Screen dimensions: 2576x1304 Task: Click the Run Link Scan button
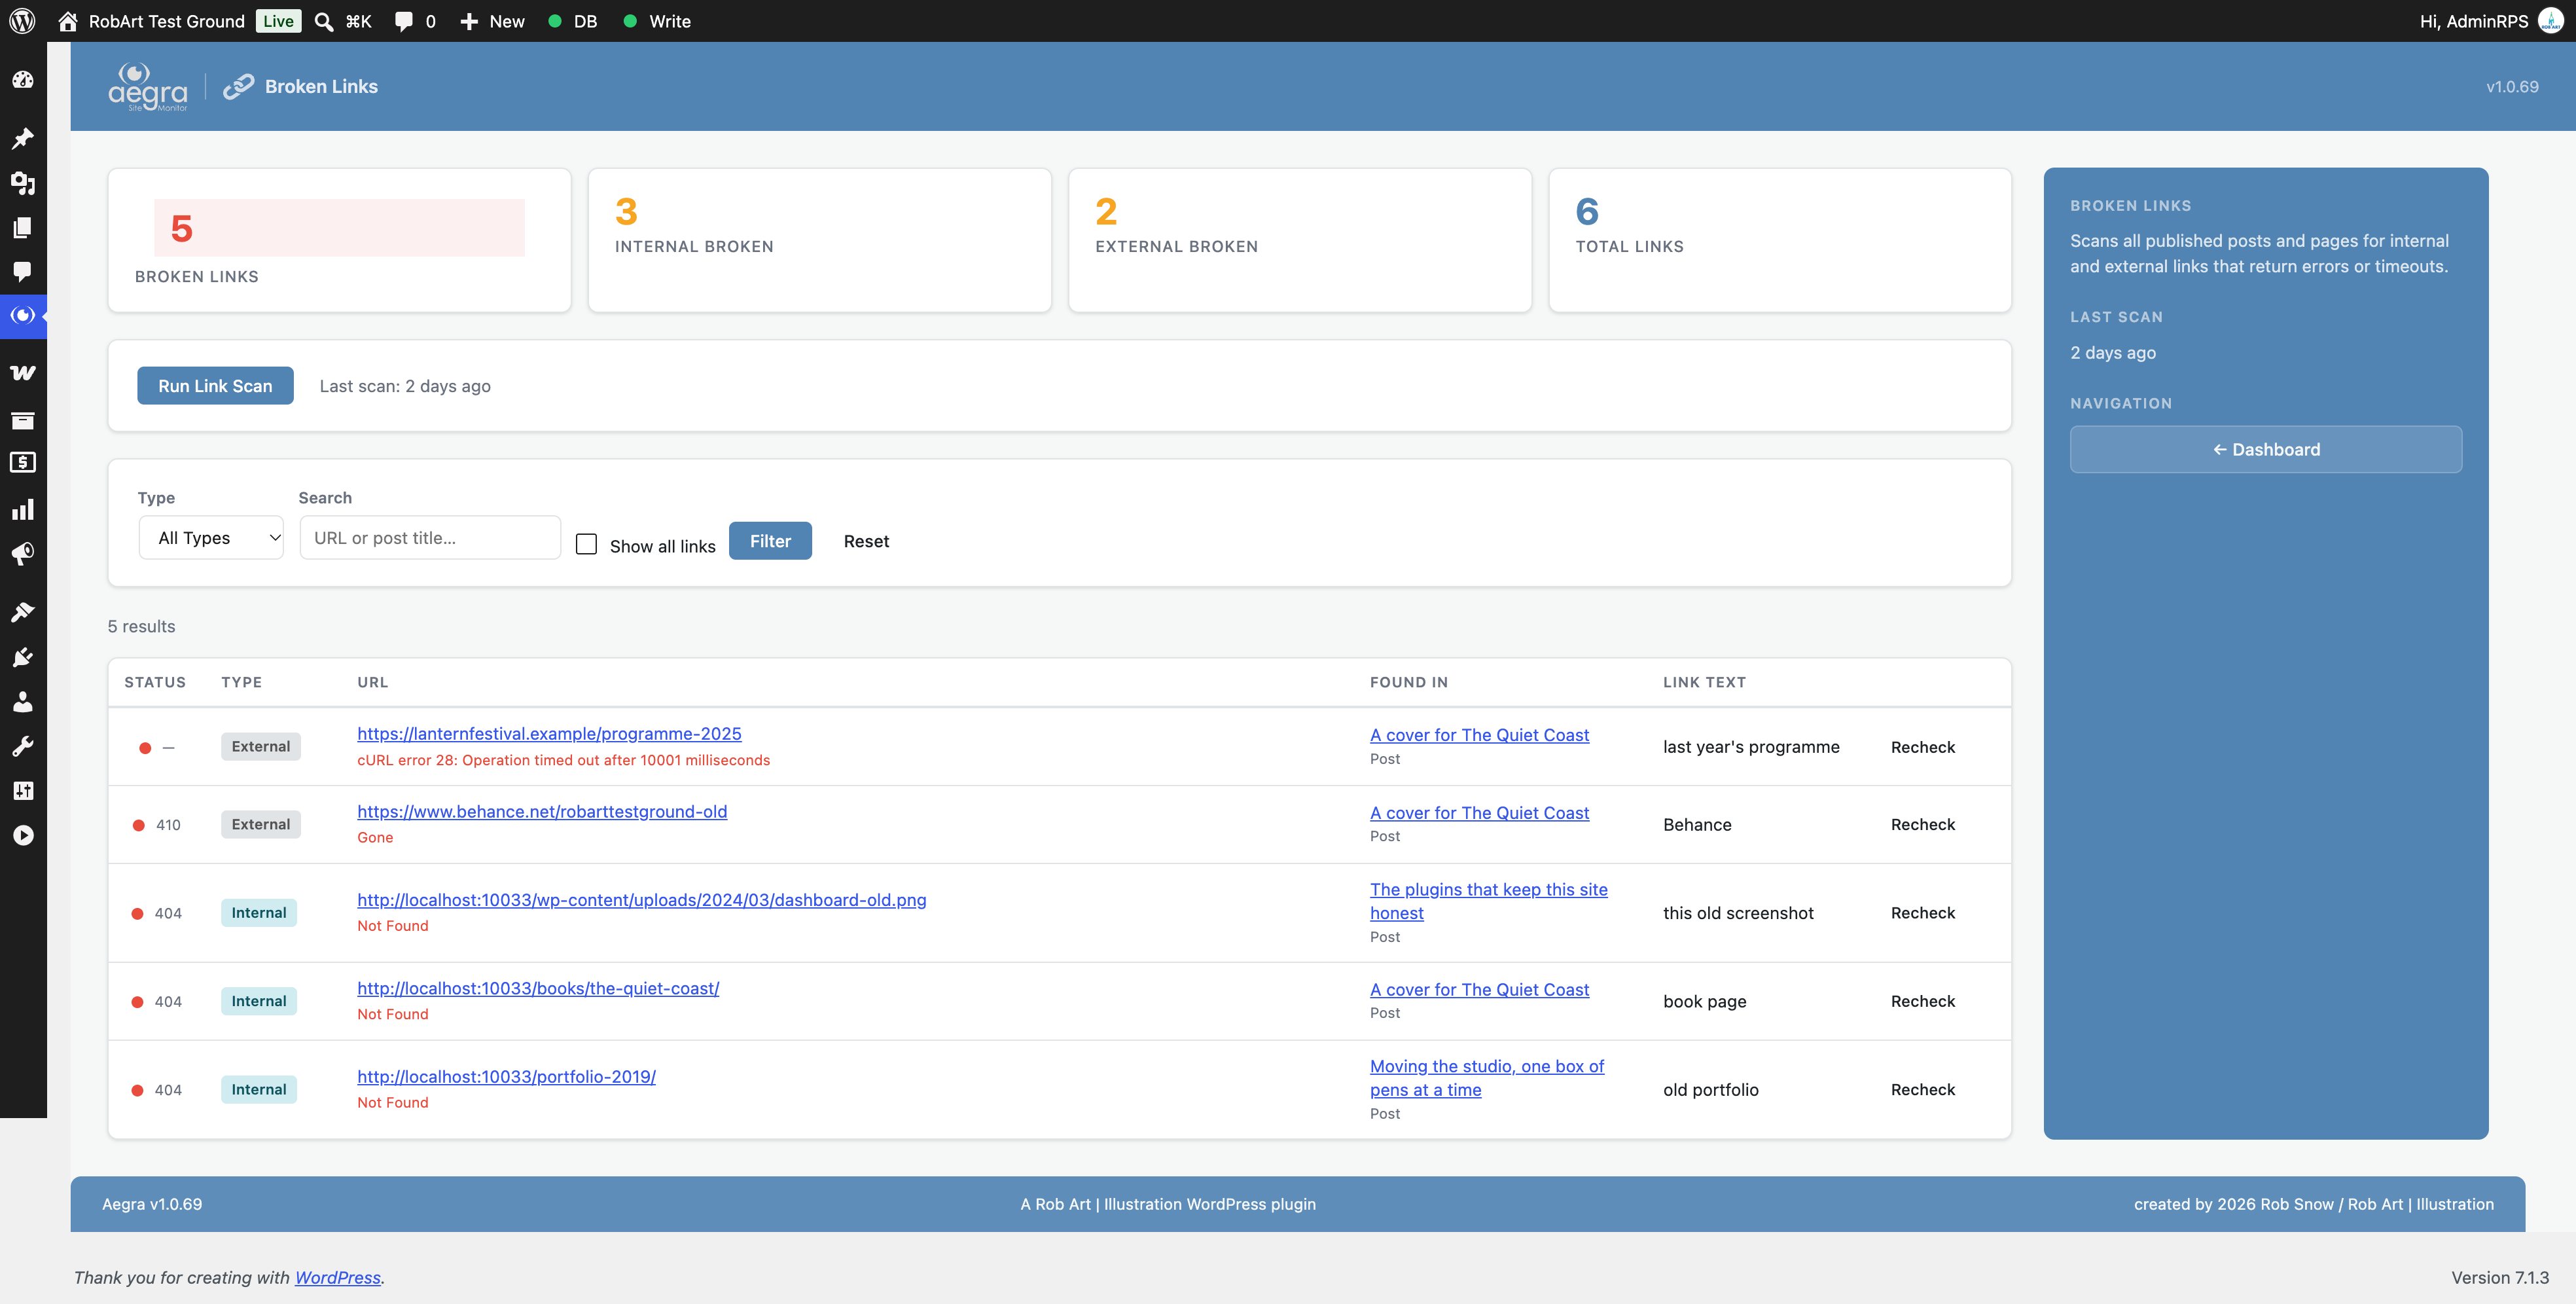coord(215,386)
